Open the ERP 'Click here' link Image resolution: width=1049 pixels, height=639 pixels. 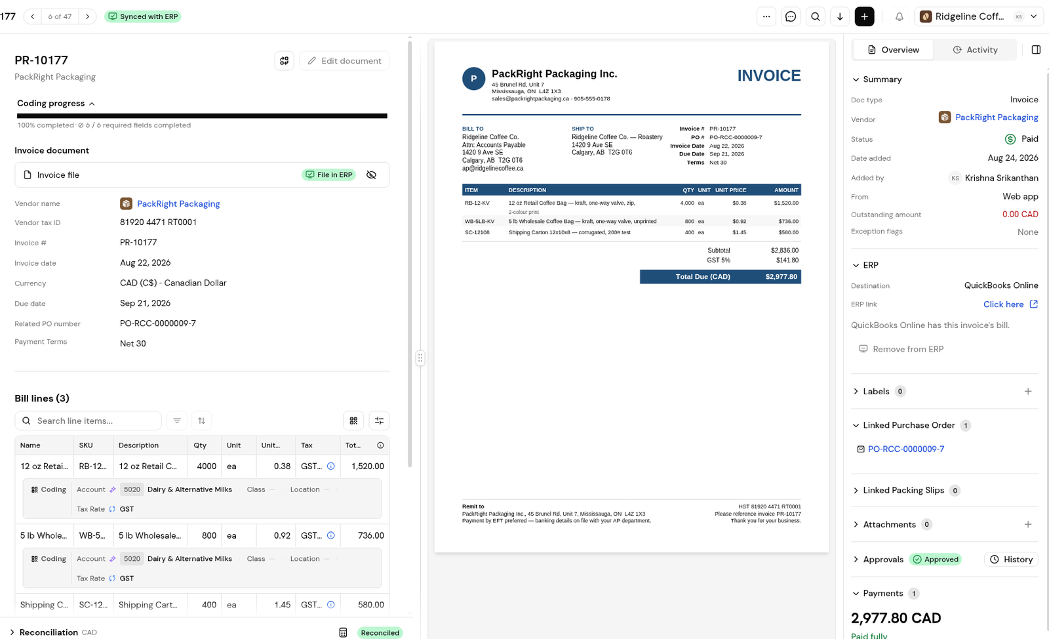click(1010, 304)
